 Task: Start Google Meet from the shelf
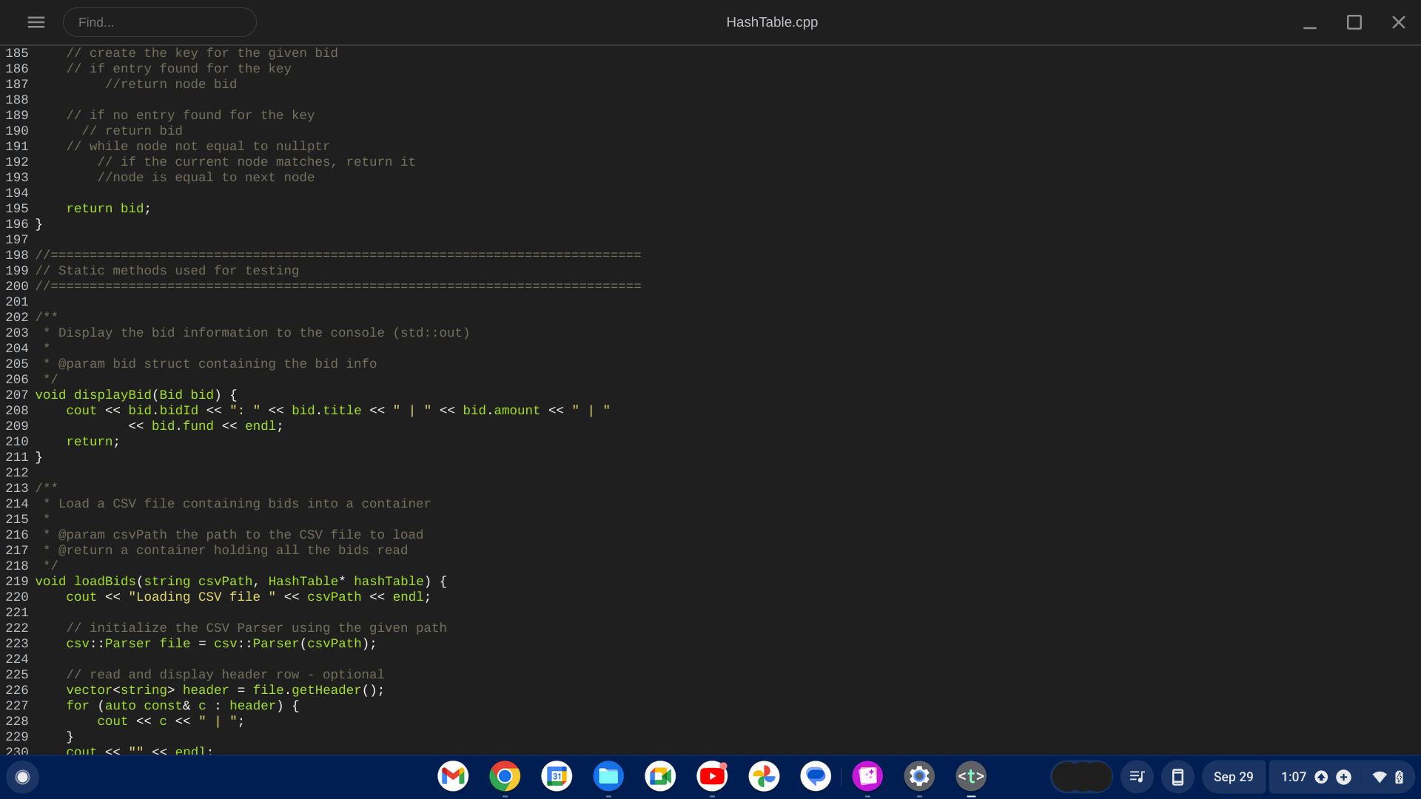coord(660,777)
